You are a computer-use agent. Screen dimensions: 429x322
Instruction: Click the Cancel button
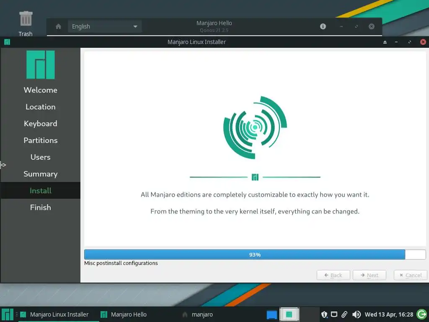[x=411, y=275]
